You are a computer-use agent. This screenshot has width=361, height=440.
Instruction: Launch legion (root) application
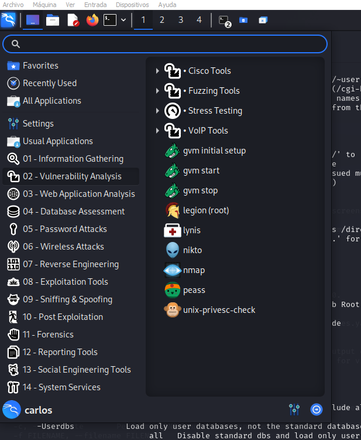[x=205, y=210]
